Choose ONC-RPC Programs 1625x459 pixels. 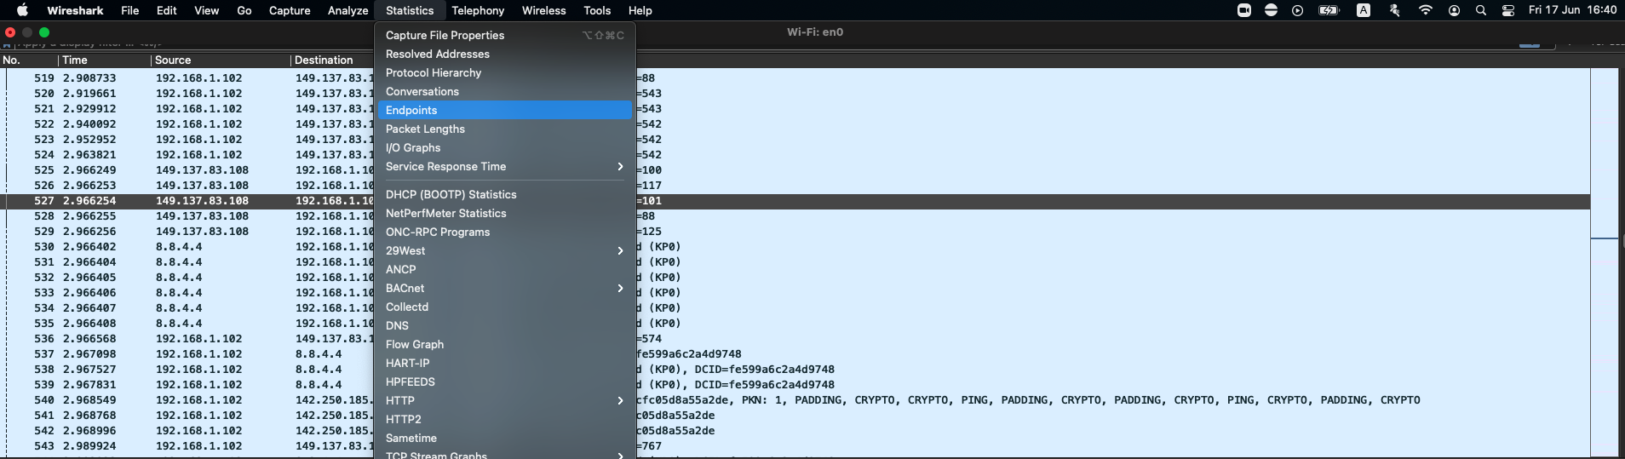[504, 232]
